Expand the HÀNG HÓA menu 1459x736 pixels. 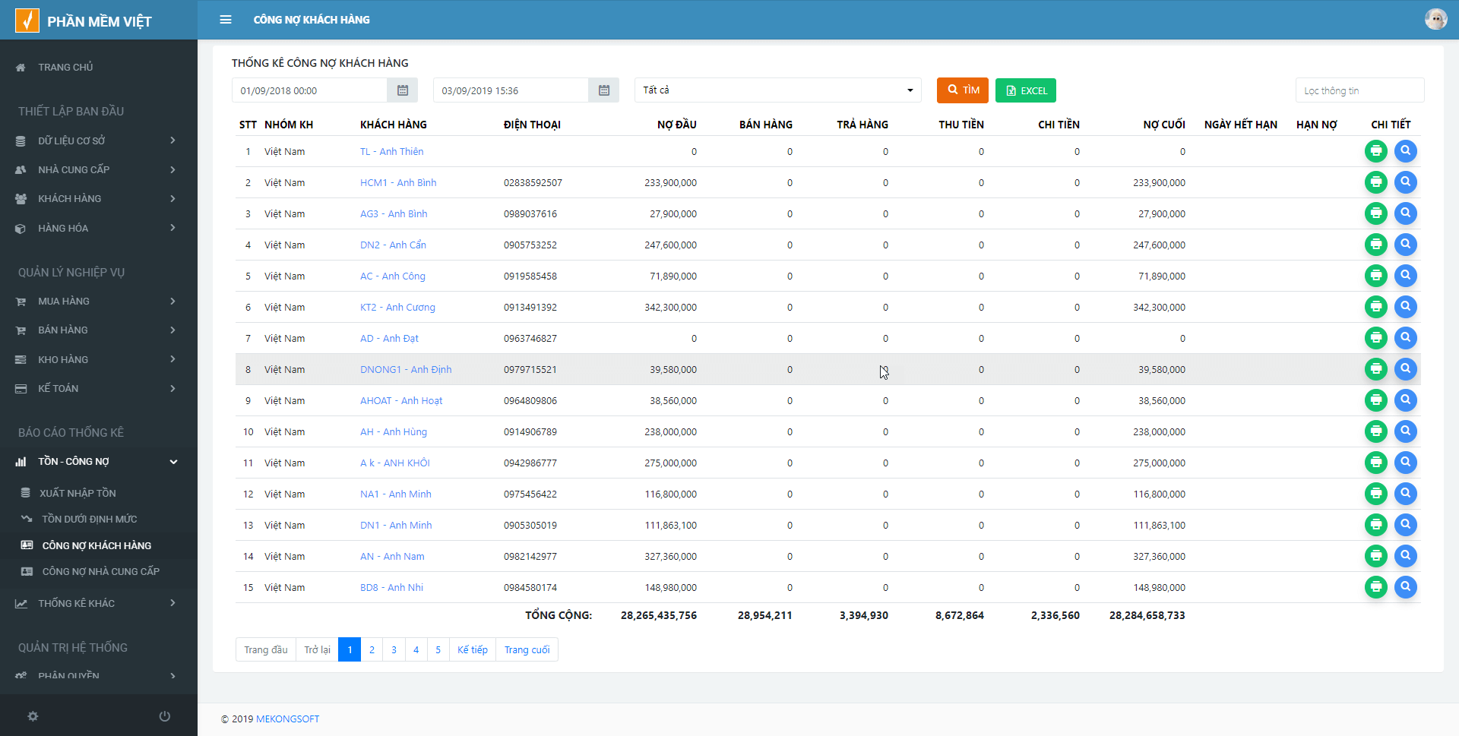coord(99,228)
